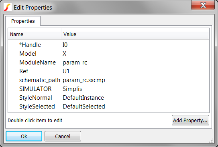This screenshot has width=218, height=147.
Task: Select the SIMULATOR property row
Action: (108, 89)
